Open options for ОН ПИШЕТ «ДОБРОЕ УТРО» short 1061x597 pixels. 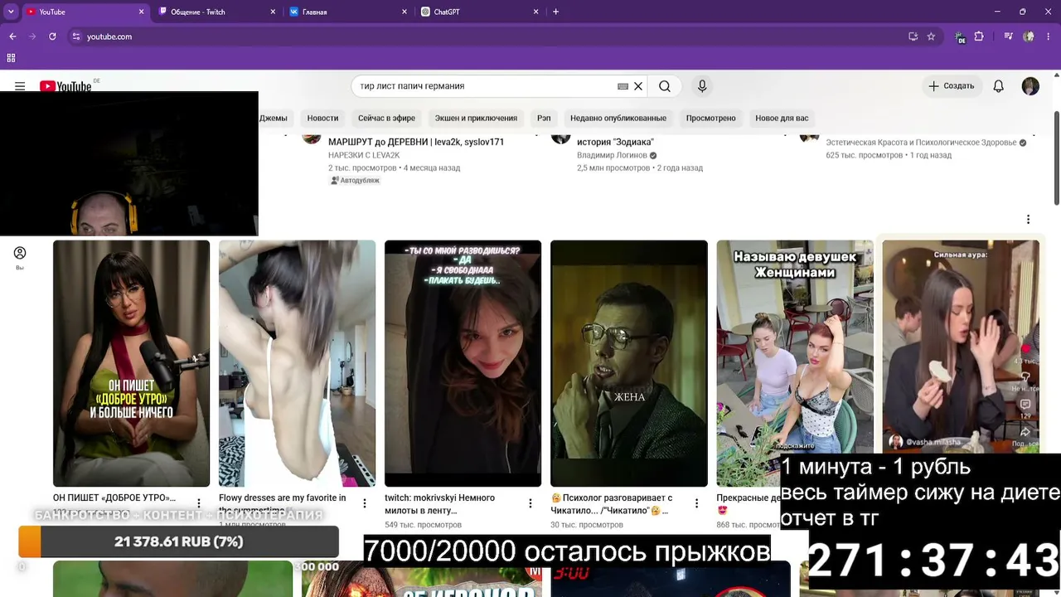[x=199, y=503]
